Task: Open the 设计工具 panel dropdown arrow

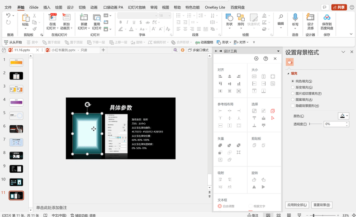Action: 278,51
